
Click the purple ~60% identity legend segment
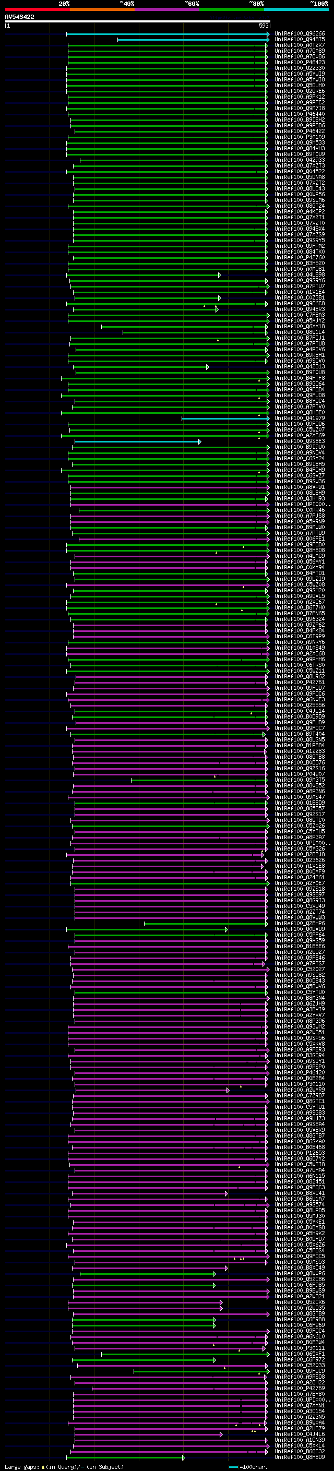[166, 9]
